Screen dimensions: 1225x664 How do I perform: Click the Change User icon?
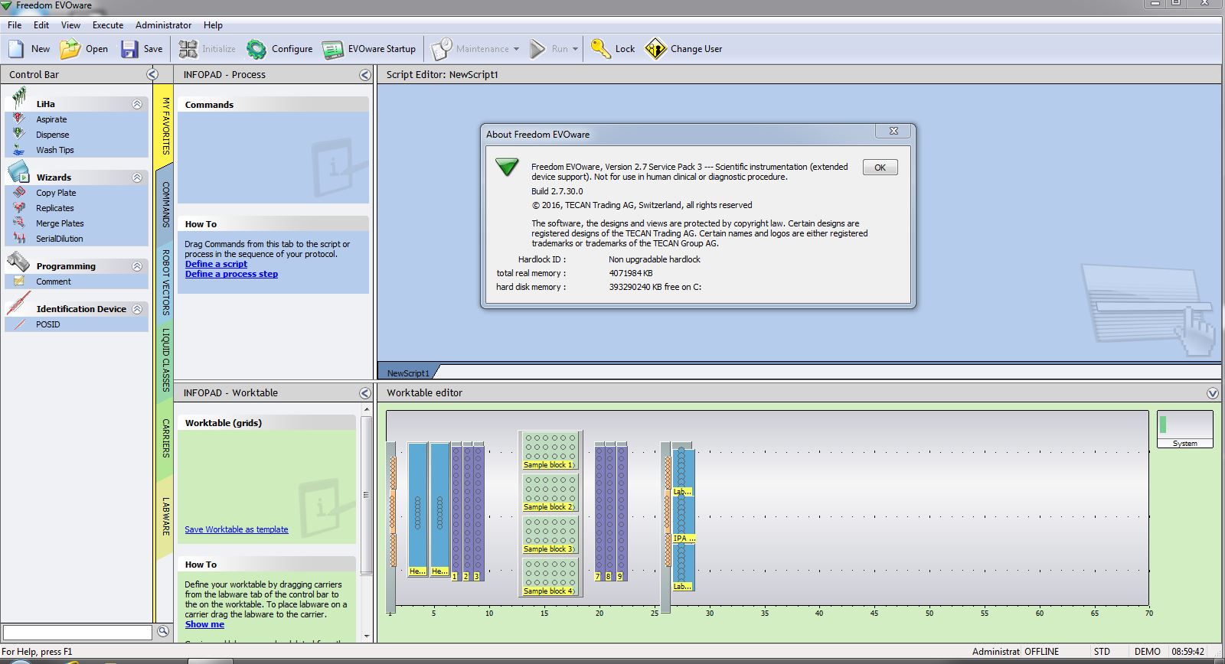[656, 49]
